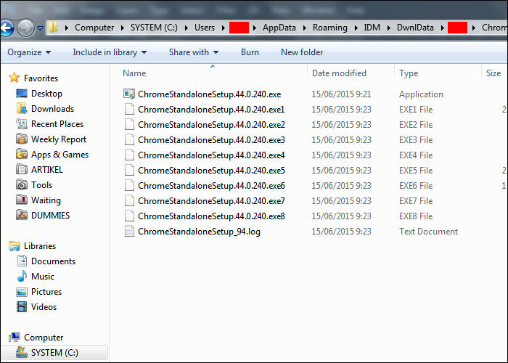Click the ARTIKEL folder icon
Screen dimensions: 508x363
point(22,169)
